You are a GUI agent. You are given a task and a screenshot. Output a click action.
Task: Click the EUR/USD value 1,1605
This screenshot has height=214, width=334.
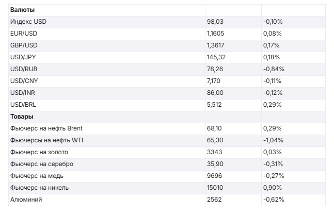(x=216, y=34)
